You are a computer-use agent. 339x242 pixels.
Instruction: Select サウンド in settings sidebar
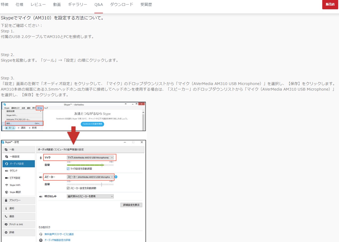(19, 171)
